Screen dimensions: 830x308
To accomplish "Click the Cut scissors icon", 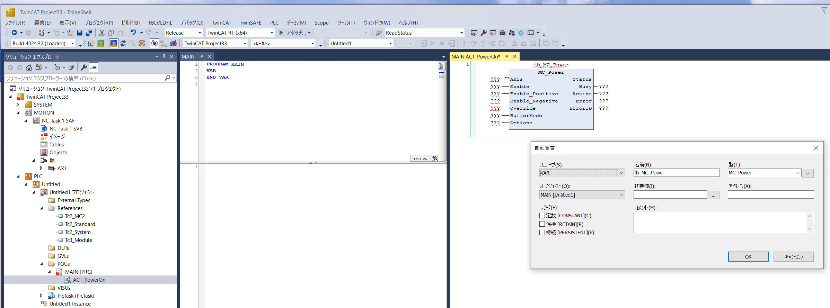I will (x=101, y=33).
